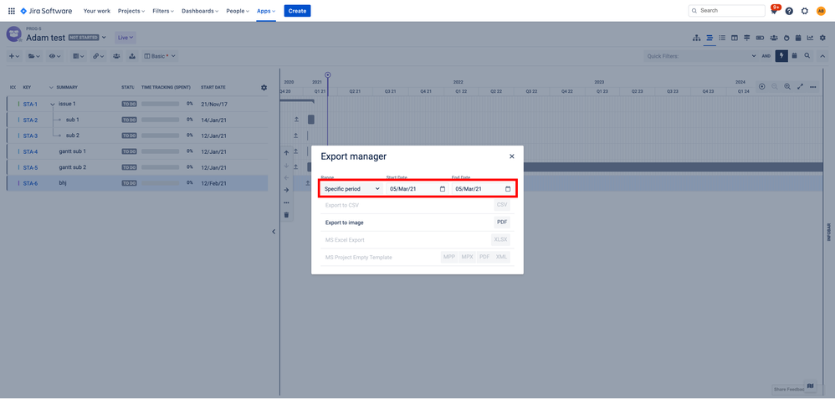Open the Range Specific period dropdown
Screen dimensions: 835x399
[352, 188]
